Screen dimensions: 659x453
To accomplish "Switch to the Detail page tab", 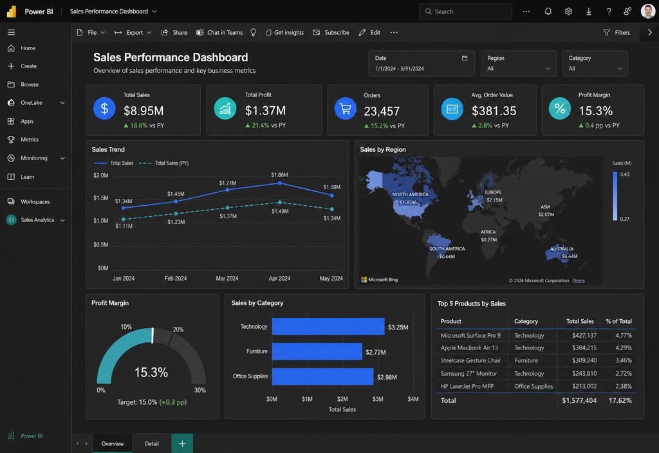I will coord(152,443).
